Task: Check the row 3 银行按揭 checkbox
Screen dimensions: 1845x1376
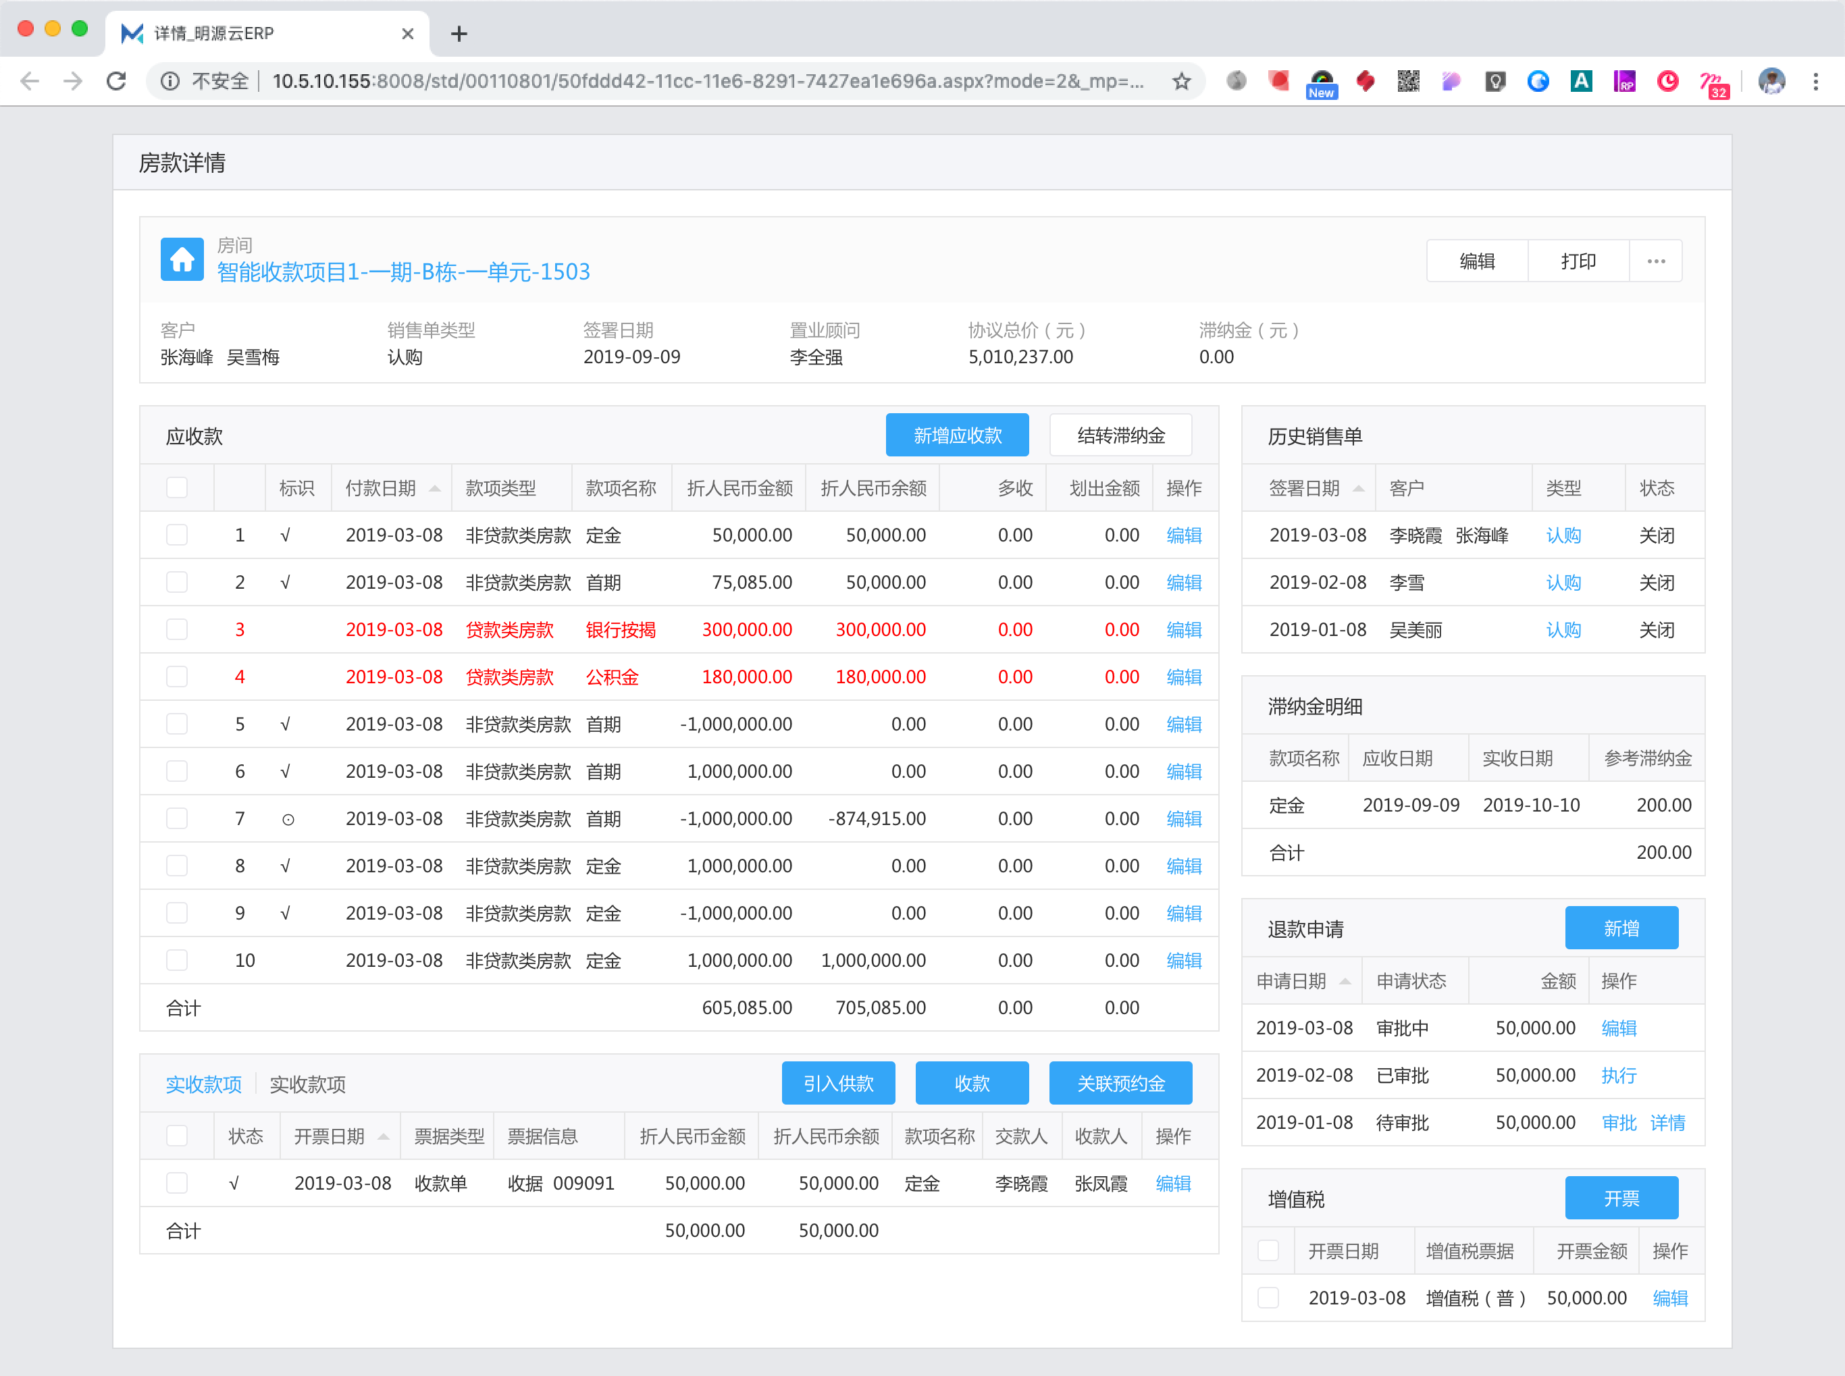Action: (176, 629)
